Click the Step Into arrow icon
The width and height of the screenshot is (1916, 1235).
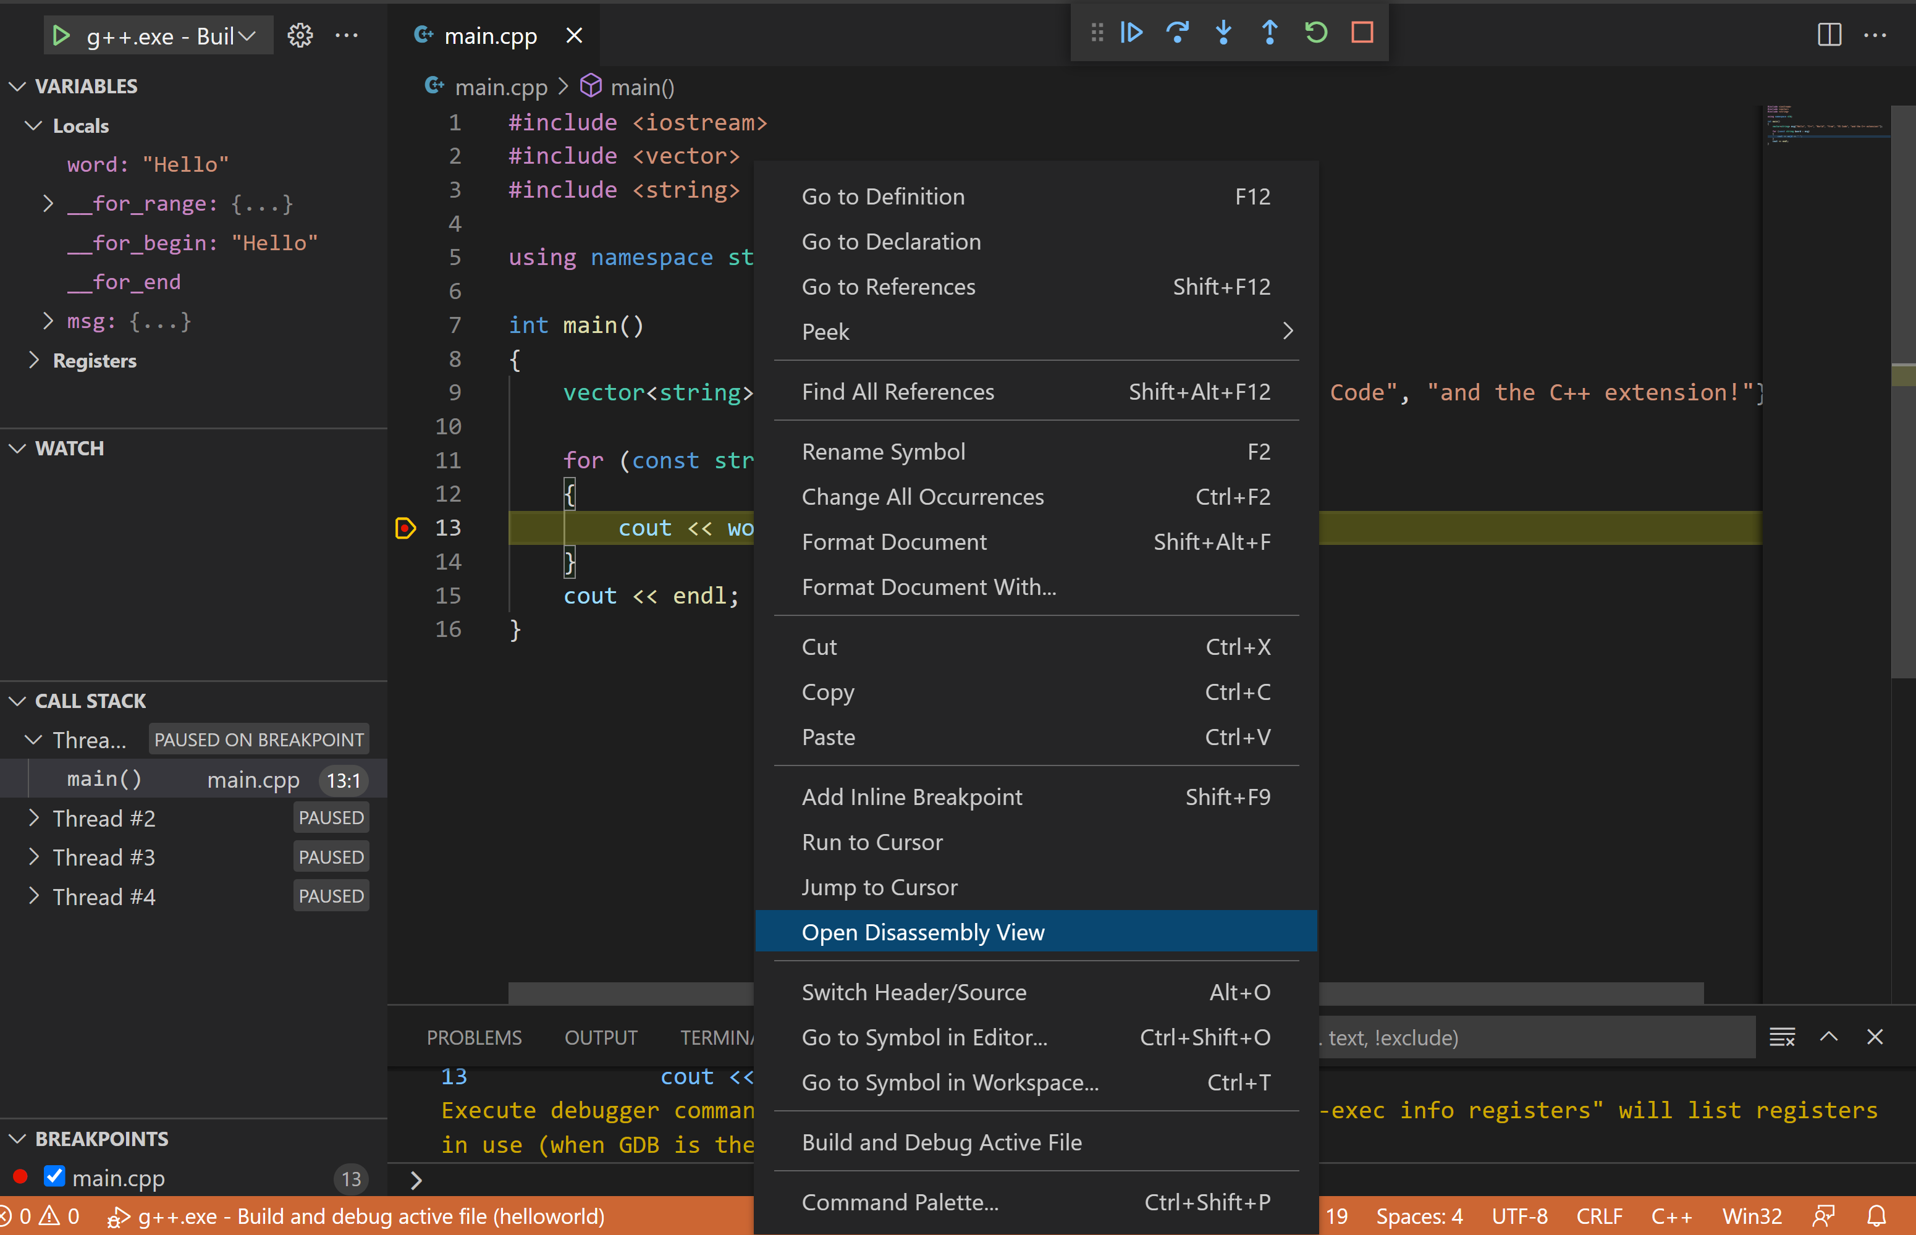(x=1223, y=33)
